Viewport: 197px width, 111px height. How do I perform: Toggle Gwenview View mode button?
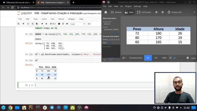(129, 12)
